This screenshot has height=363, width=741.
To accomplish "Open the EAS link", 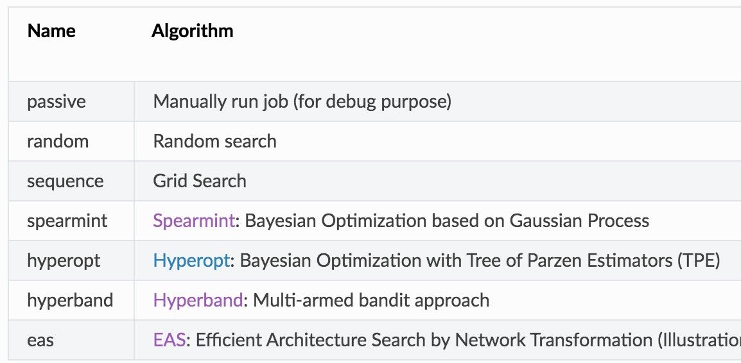I will 169,340.
